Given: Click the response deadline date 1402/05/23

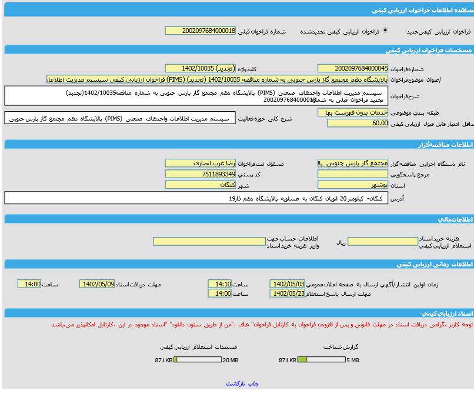Looking at the screenshot, I should pos(288,293).
